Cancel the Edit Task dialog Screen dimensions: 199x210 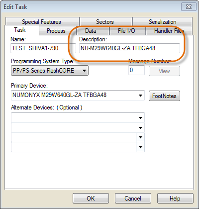(x=133, y=199)
